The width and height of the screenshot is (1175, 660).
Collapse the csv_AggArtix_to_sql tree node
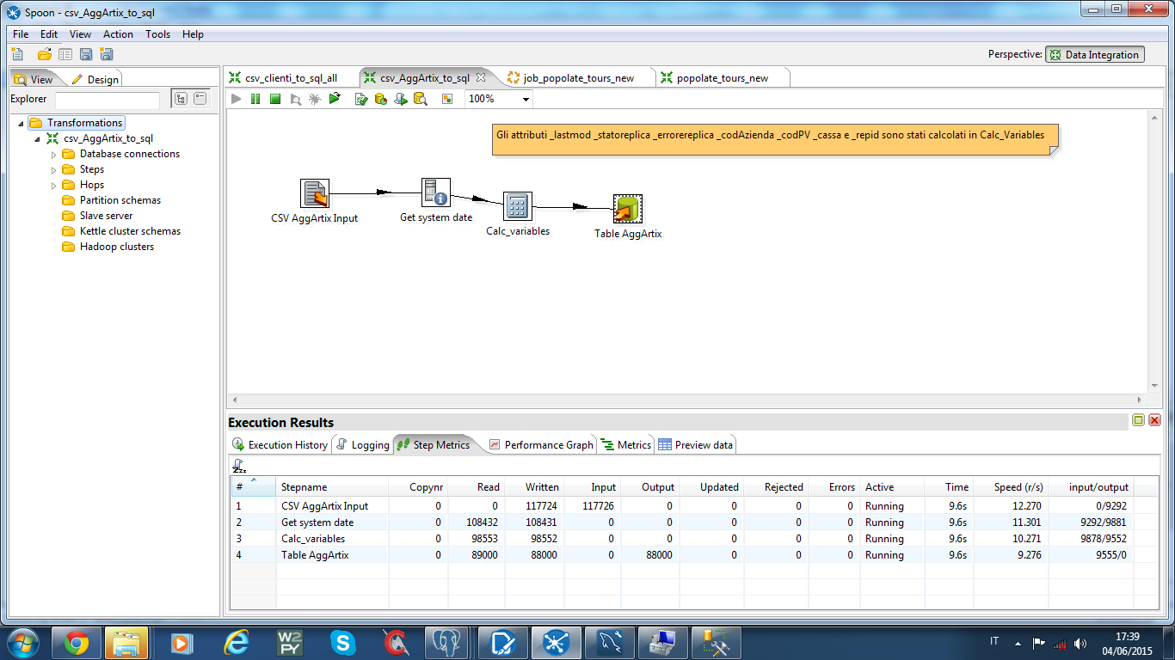pos(36,139)
